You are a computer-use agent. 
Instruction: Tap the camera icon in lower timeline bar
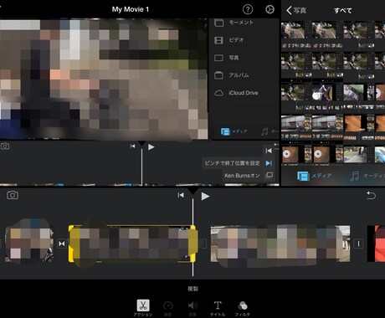click(13, 195)
